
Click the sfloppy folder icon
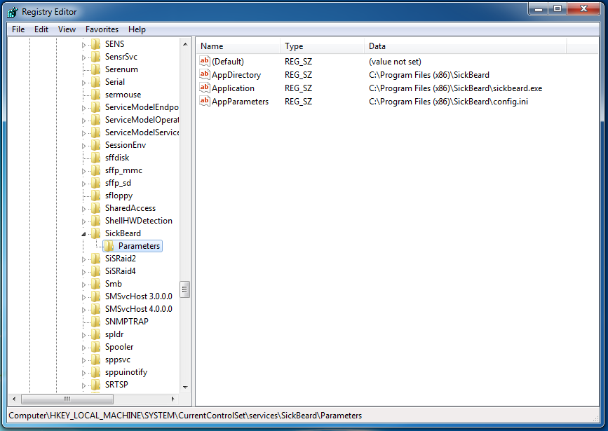coord(96,196)
